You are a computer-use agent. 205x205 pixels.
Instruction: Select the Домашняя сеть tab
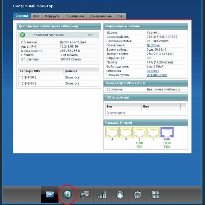tap(101, 16)
